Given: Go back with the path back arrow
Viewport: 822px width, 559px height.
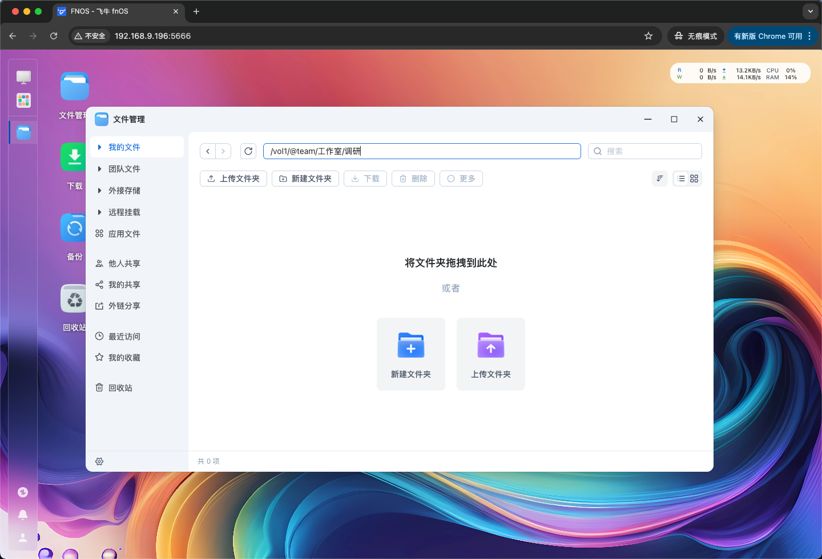Looking at the screenshot, I should pos(208,151).
